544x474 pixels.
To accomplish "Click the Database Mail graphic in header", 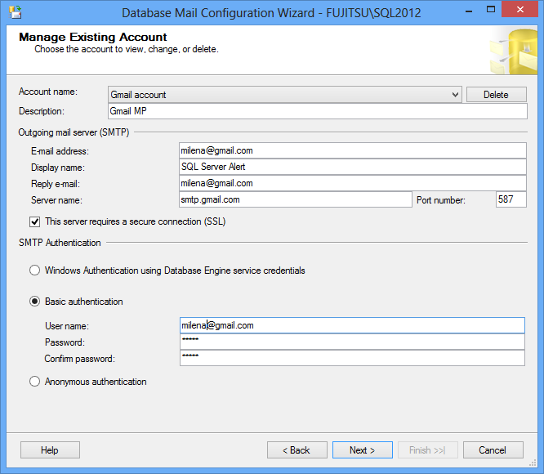I will [x=512, y=51].
